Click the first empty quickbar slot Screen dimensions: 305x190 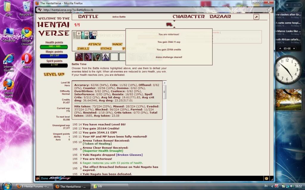pyautogui.click(x=114, y=57)
